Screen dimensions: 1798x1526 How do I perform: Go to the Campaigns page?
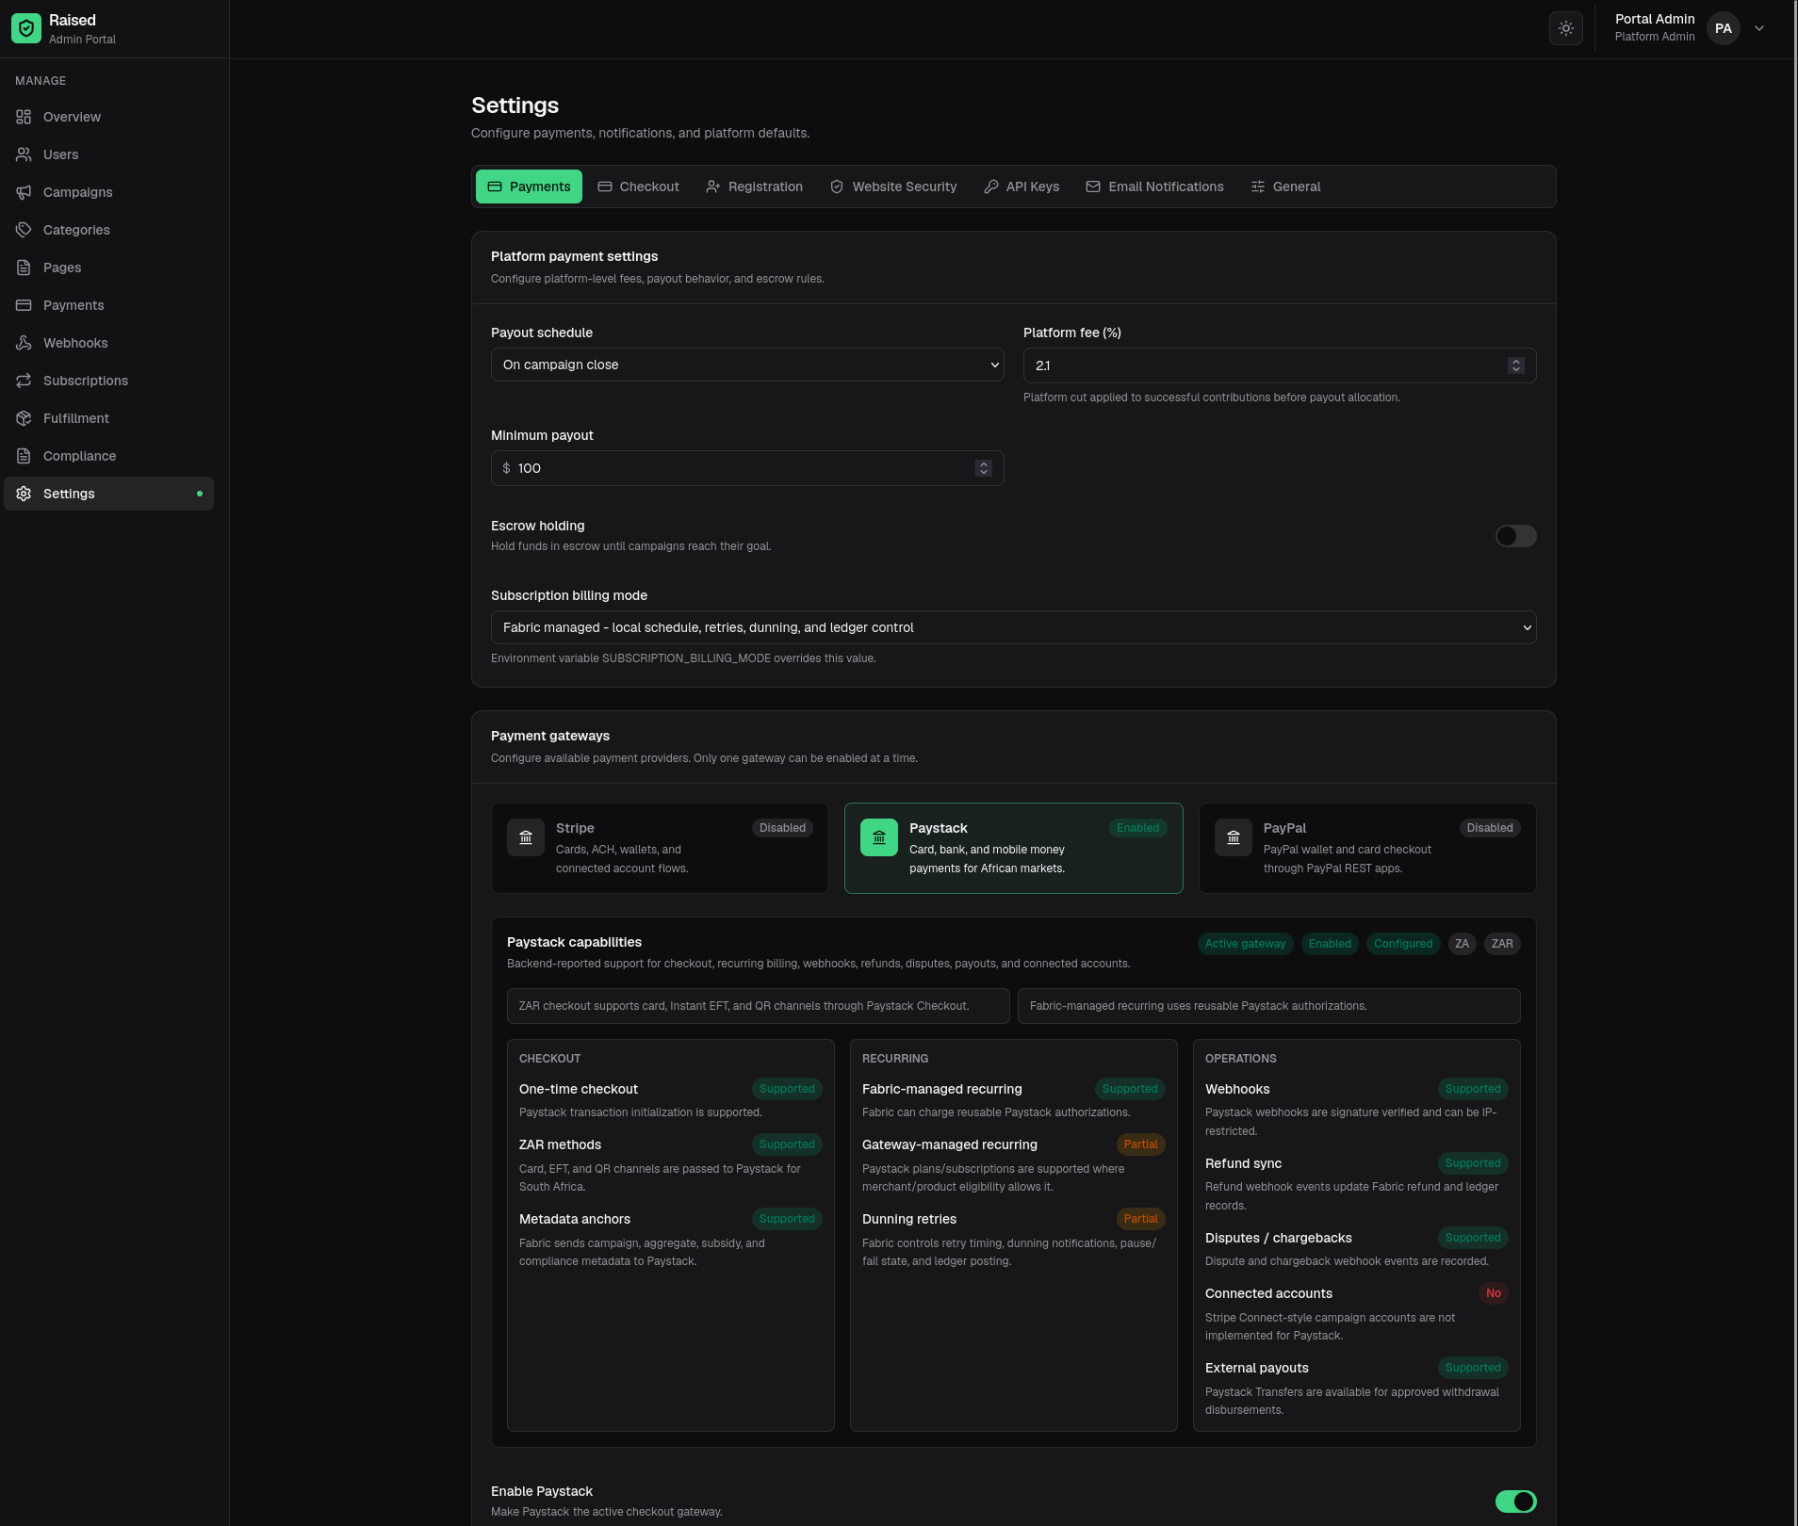click(x=108, y=192)
